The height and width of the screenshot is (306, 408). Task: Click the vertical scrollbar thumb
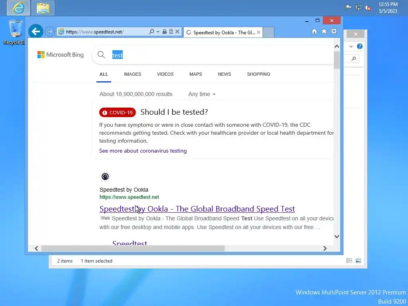click(337, 60)
